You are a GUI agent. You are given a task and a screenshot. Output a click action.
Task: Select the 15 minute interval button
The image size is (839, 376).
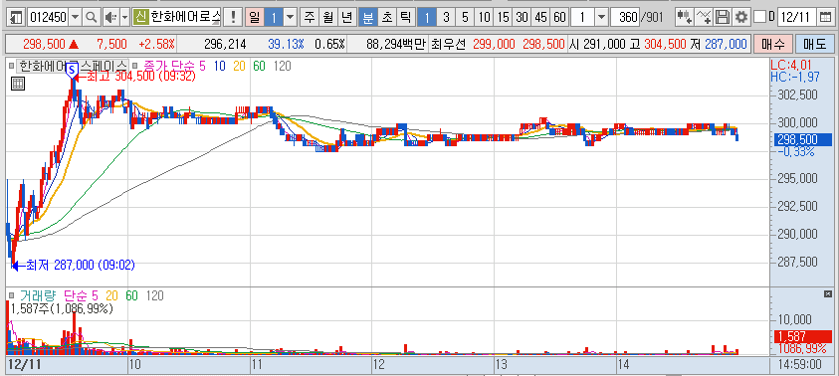[503, 18]
